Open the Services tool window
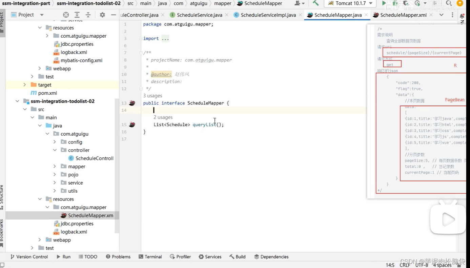Screen dimensions: 470x268 point(210,257)
